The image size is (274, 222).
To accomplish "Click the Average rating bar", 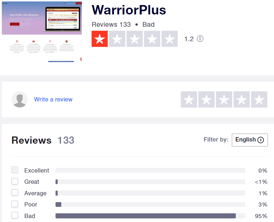I will coord(150,193).
